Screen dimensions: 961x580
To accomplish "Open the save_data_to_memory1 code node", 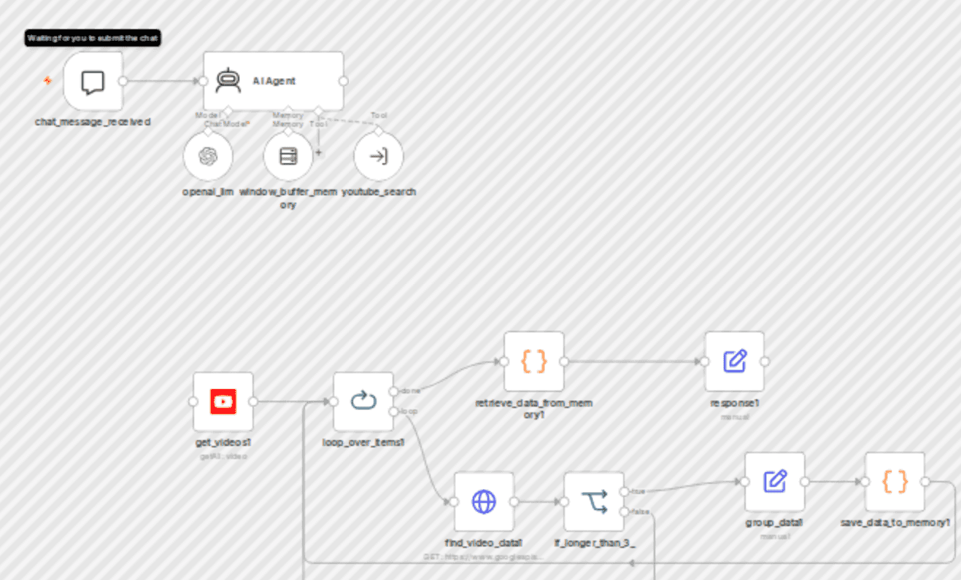I will tap(895, 482).
